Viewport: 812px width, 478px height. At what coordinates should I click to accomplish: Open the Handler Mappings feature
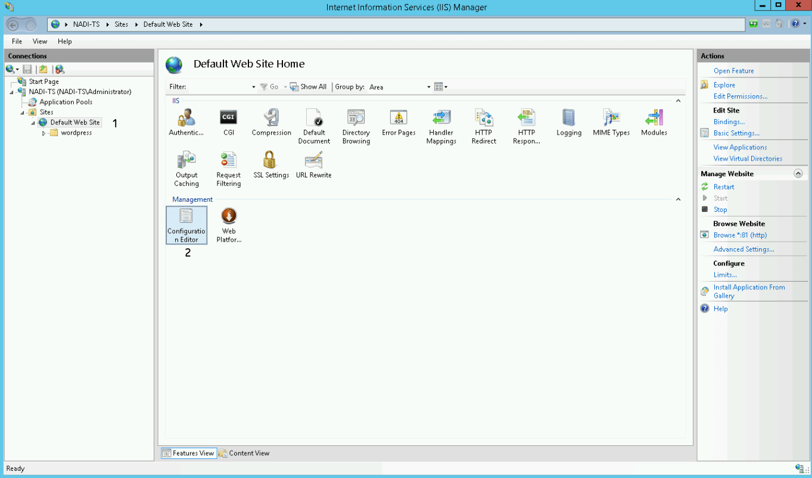tap(441, 126)
